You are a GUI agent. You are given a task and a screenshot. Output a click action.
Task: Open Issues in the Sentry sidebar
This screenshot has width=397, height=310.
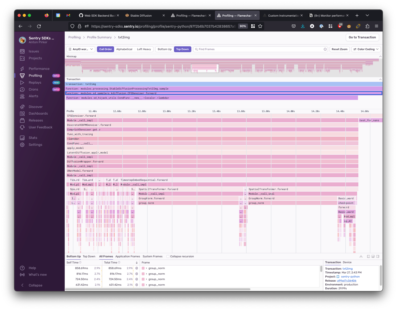(34, 51)
